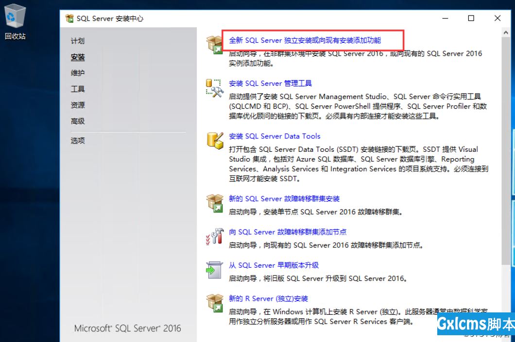Image resolution: width=515 pixels, height=342 pixels.
Task: Click the text 启动向导，安装单节点 SQL Server 2016 故障转移群集
Action: pyautogui.click(x=316, y=212)
